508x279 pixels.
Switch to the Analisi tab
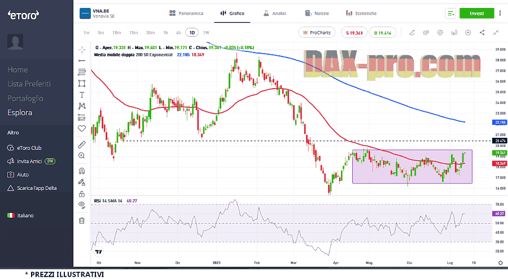(275, 14)
